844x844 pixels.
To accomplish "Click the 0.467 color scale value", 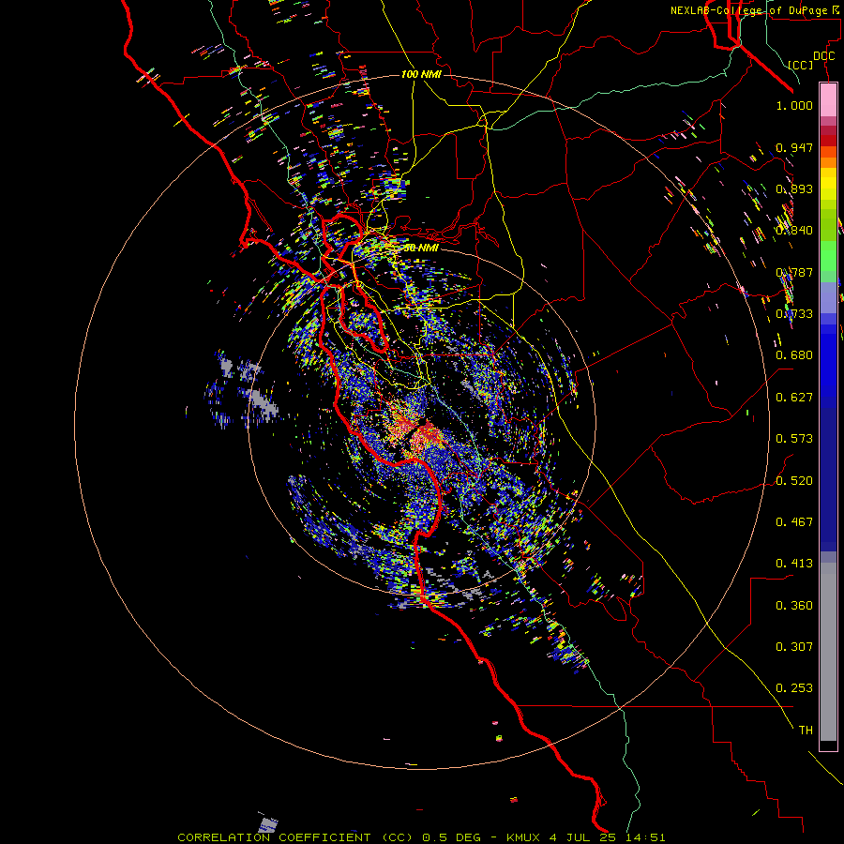I will (x=794, y=522).
